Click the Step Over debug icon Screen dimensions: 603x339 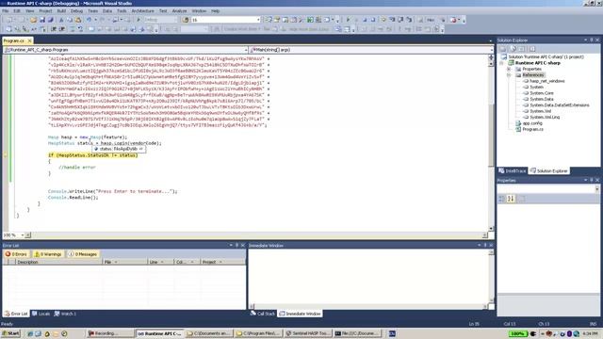point(400,20)
